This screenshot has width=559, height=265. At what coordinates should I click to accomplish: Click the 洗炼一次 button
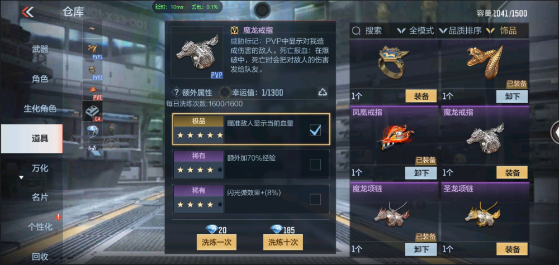coord(216,242)
